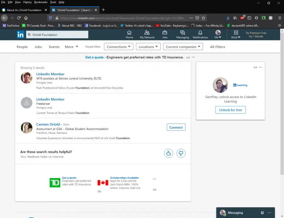Open the Tools menu
The height and width of the screenshot is (218, 284).
pyautogui.click(x=53, y=2)
